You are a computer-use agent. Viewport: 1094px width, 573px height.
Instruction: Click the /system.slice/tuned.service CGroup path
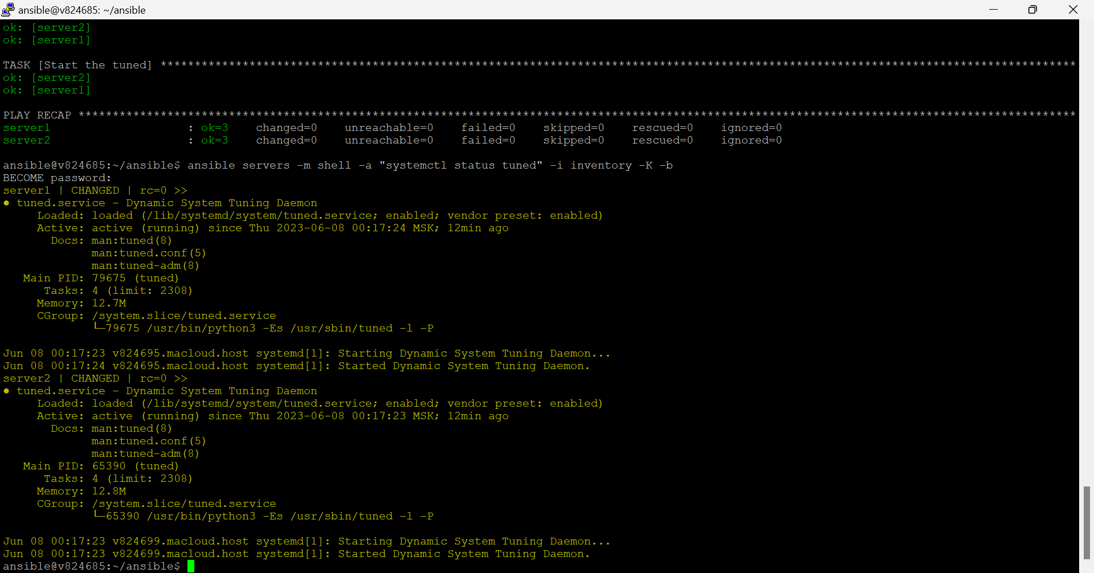(x=185, y=315)
